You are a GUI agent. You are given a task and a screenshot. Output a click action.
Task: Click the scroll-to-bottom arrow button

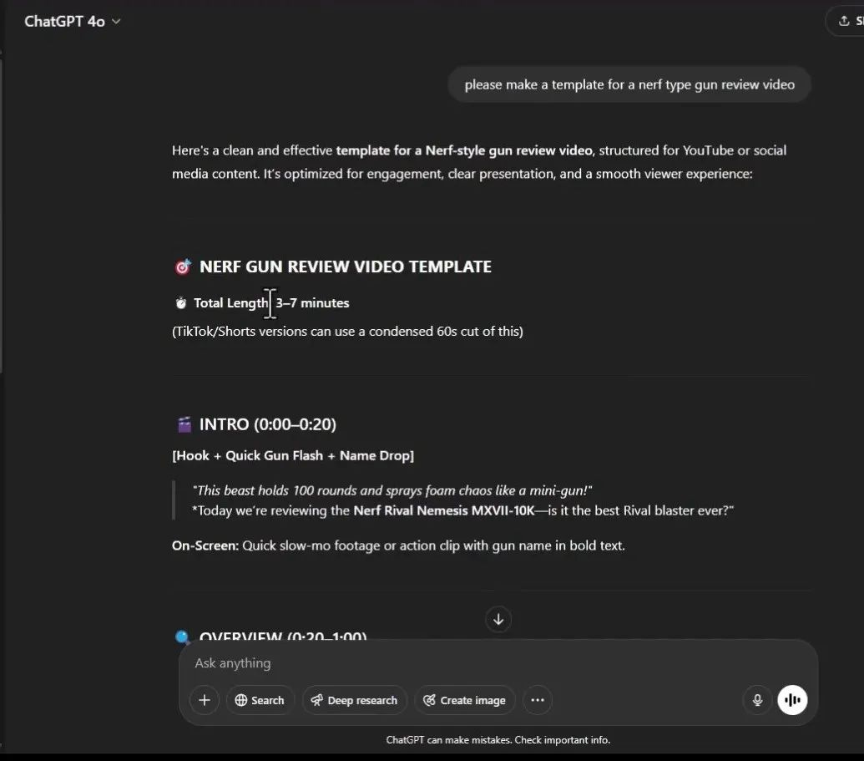[x=498, y=619]
